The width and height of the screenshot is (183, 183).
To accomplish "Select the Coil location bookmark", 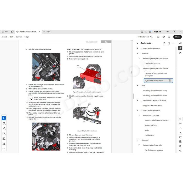I will point(149,135).
